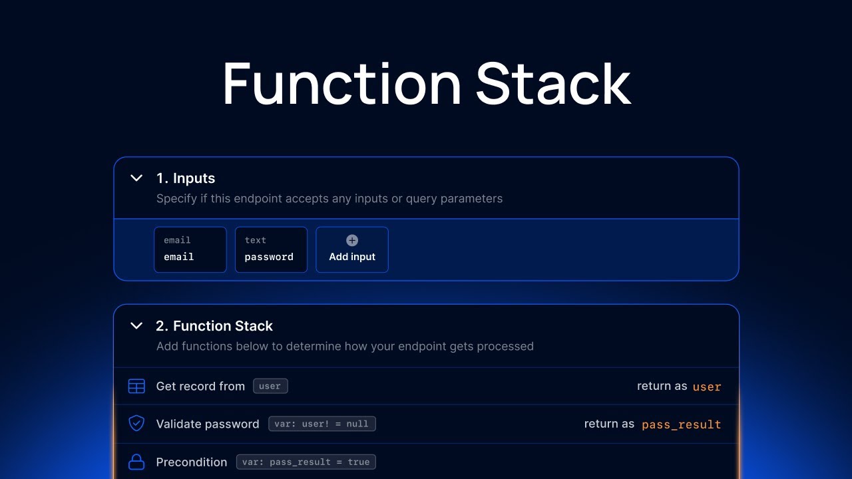852x479 pixels.
Task: Click the plus icon inside Add input
Action: pyautogui.click(x=351, y=240)
